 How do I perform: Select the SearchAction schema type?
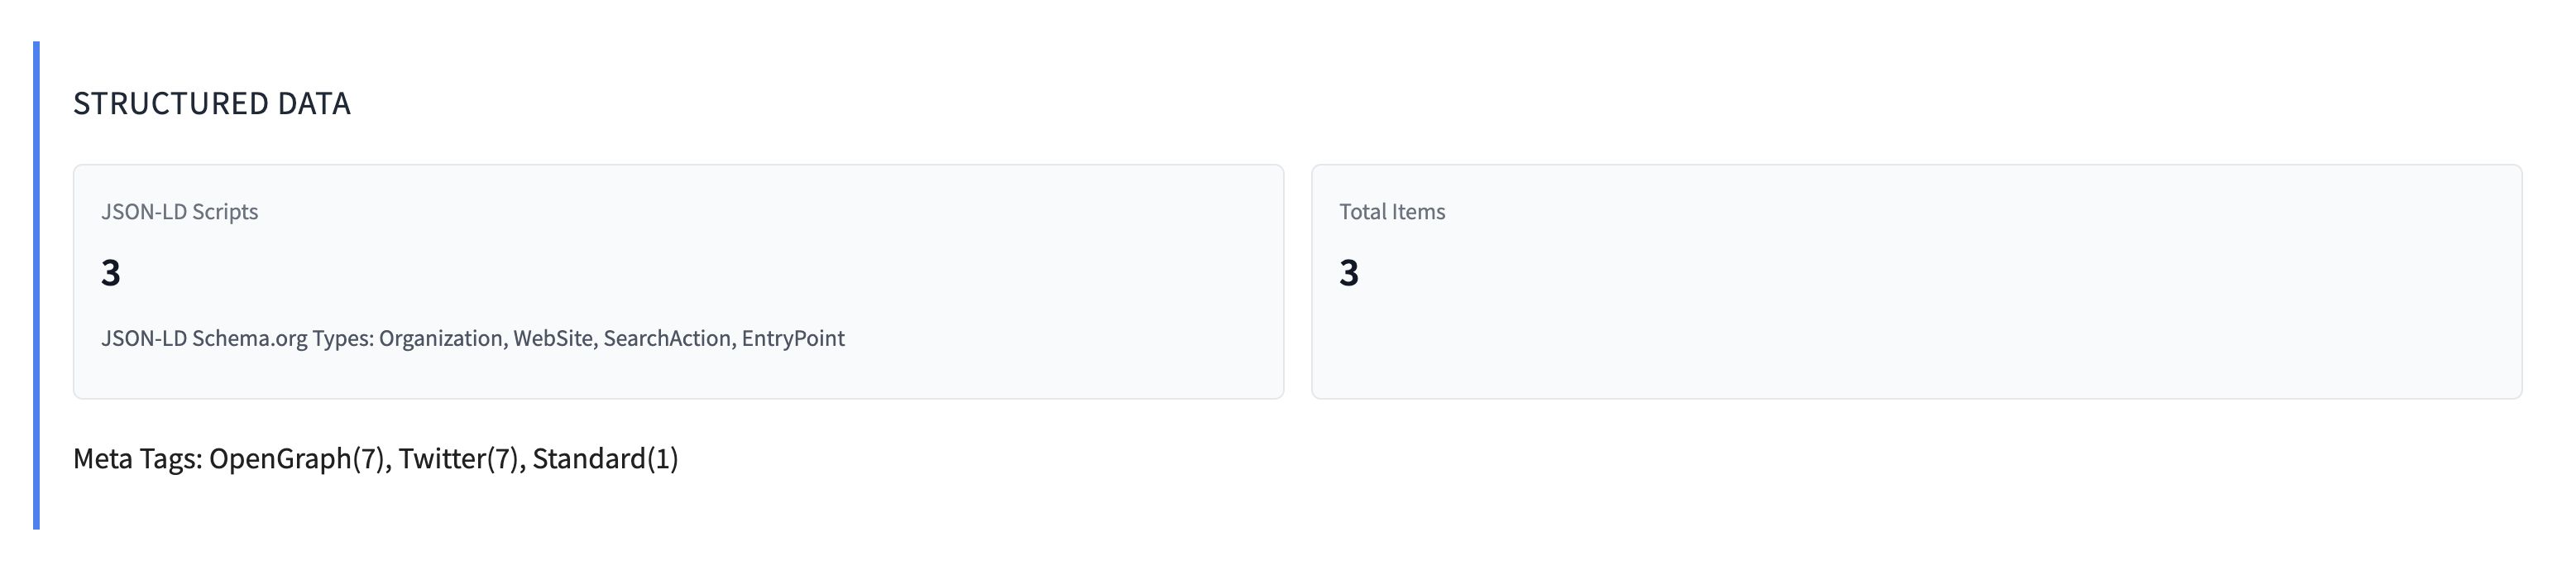click(668, 339)
